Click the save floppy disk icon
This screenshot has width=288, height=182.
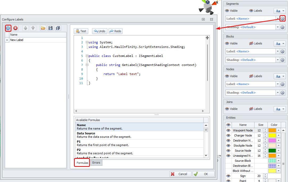point(50,28)
